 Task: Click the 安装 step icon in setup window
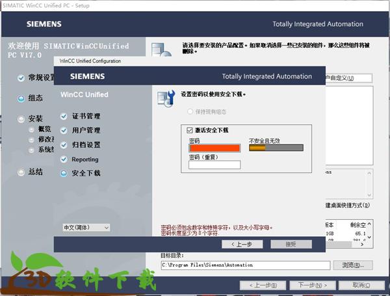(21, 119)
